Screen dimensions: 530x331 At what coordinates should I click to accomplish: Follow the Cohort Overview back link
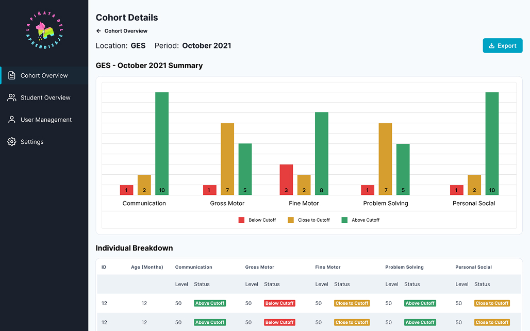pos(126,31)
